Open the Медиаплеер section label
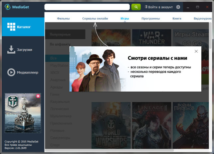The image size is (214, 154). click(28, 73)
